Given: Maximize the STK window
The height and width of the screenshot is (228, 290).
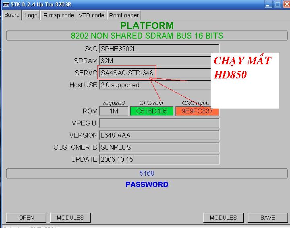Looking at the screenshot, I should (278, 4).
